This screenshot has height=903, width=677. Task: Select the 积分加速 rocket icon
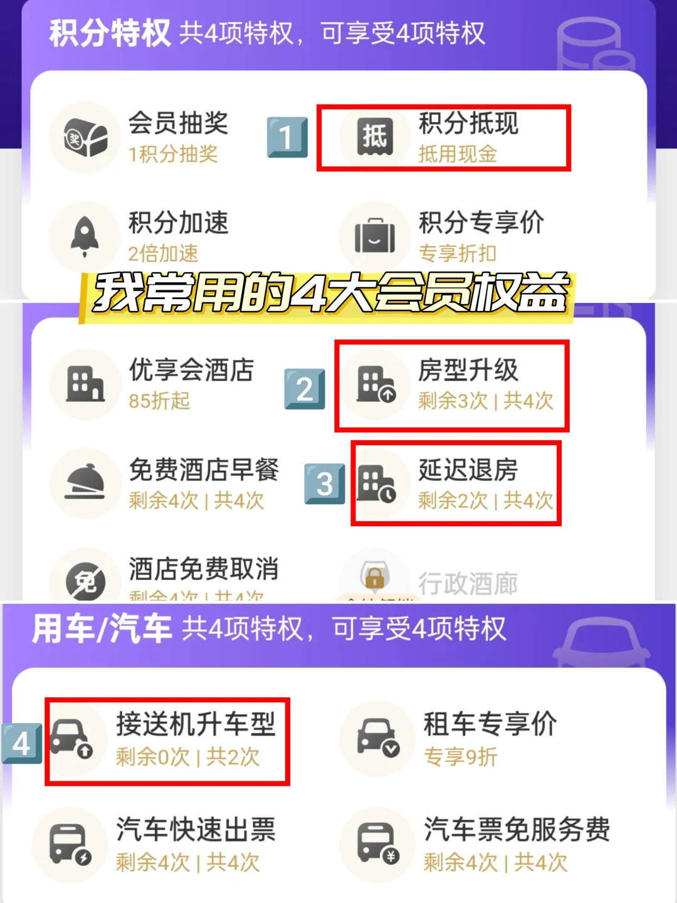click(85, 236)
